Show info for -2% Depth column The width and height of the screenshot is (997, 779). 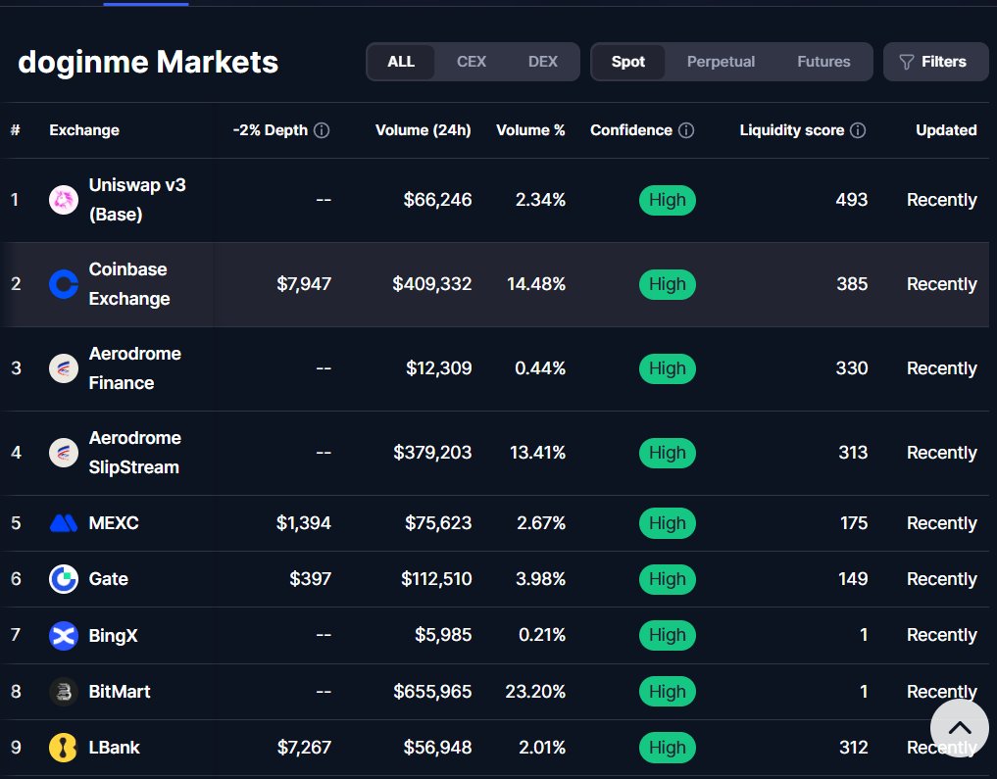[x=322, y=130]
